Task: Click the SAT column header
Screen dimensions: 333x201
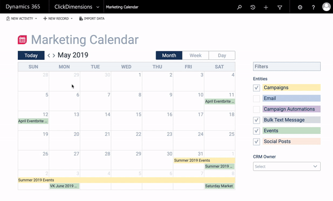Action: click(219, 67)
